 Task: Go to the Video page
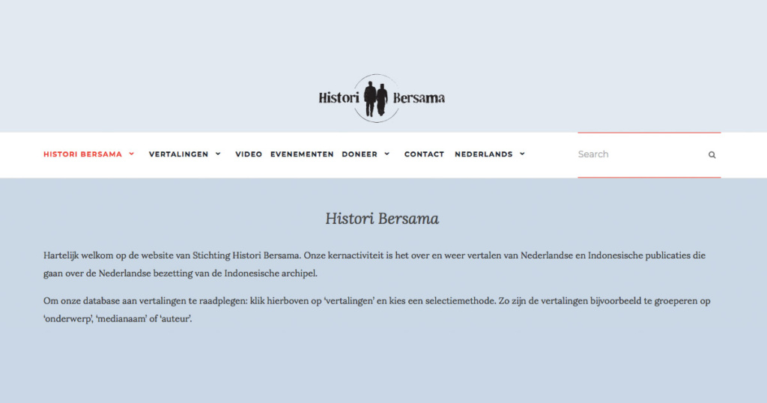pyautogui.click(x=249, y=154)
